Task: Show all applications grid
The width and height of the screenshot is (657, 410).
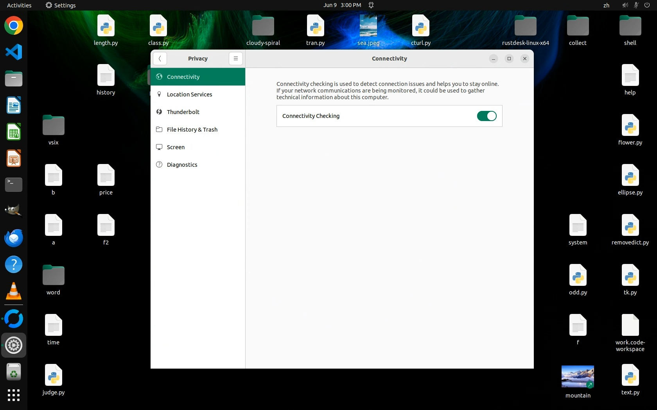Action: 14,395
